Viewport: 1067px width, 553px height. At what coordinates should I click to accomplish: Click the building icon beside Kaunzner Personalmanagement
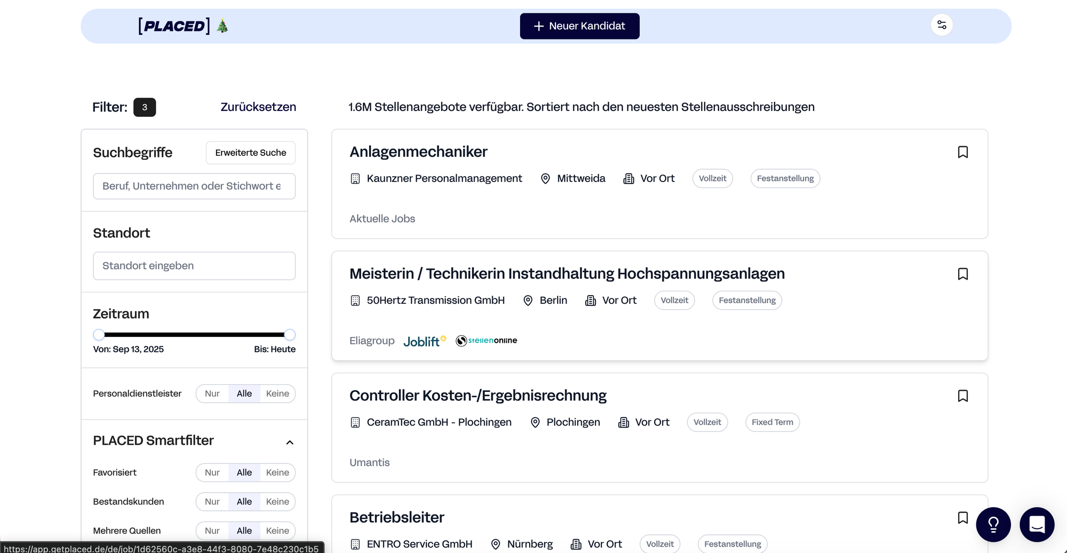(x=355, y=179)
